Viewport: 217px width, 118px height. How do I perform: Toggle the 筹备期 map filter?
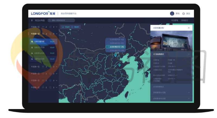coord(75,27)
